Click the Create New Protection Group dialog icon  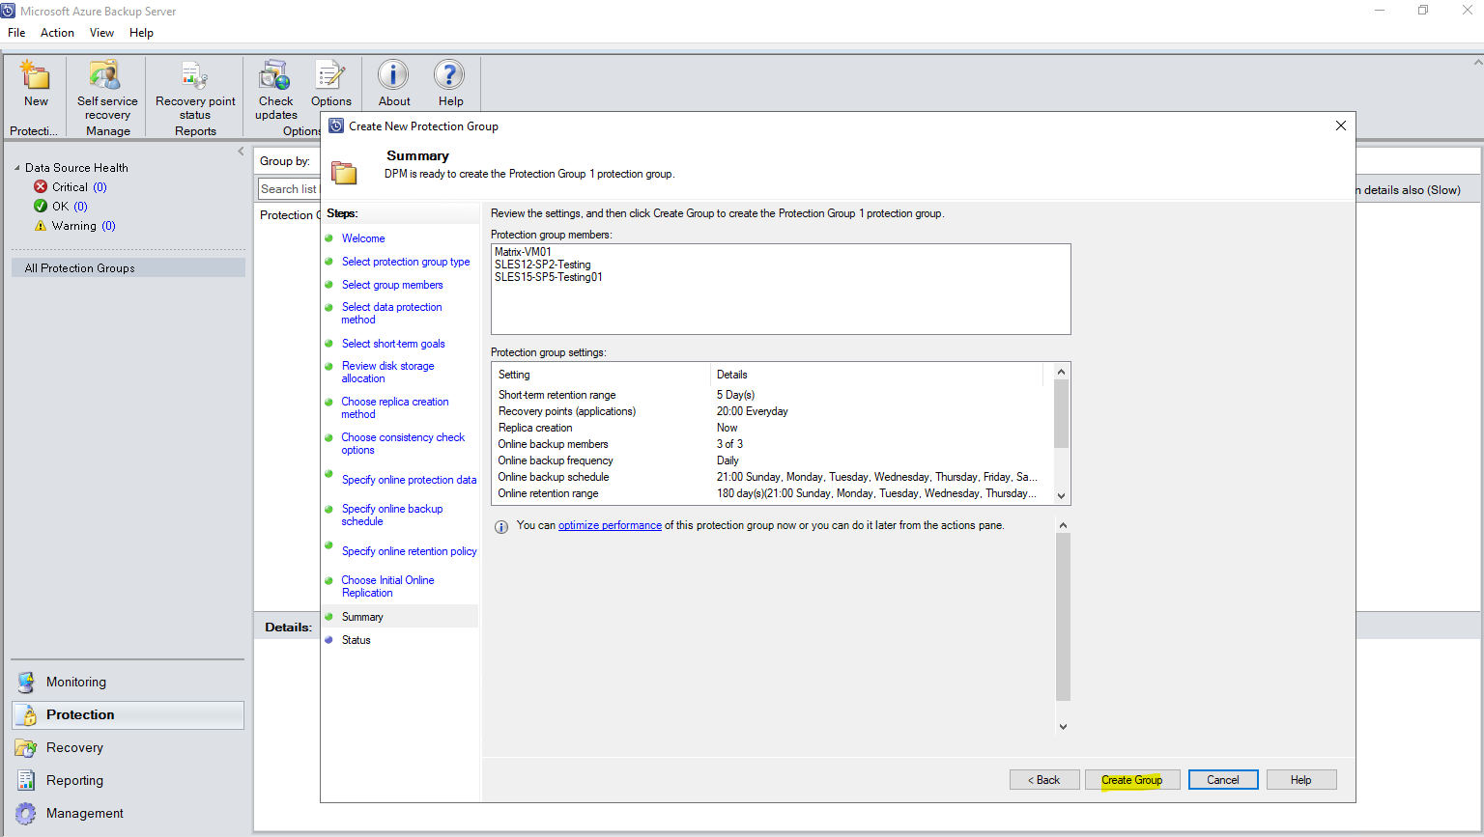point(336,126)
